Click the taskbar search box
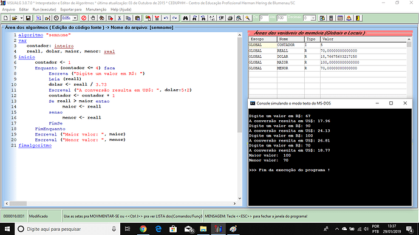 coord(67,229)
